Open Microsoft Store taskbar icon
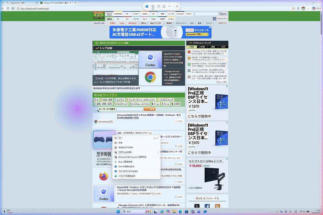This screenshot has height=215, width=323. point(187,212)
